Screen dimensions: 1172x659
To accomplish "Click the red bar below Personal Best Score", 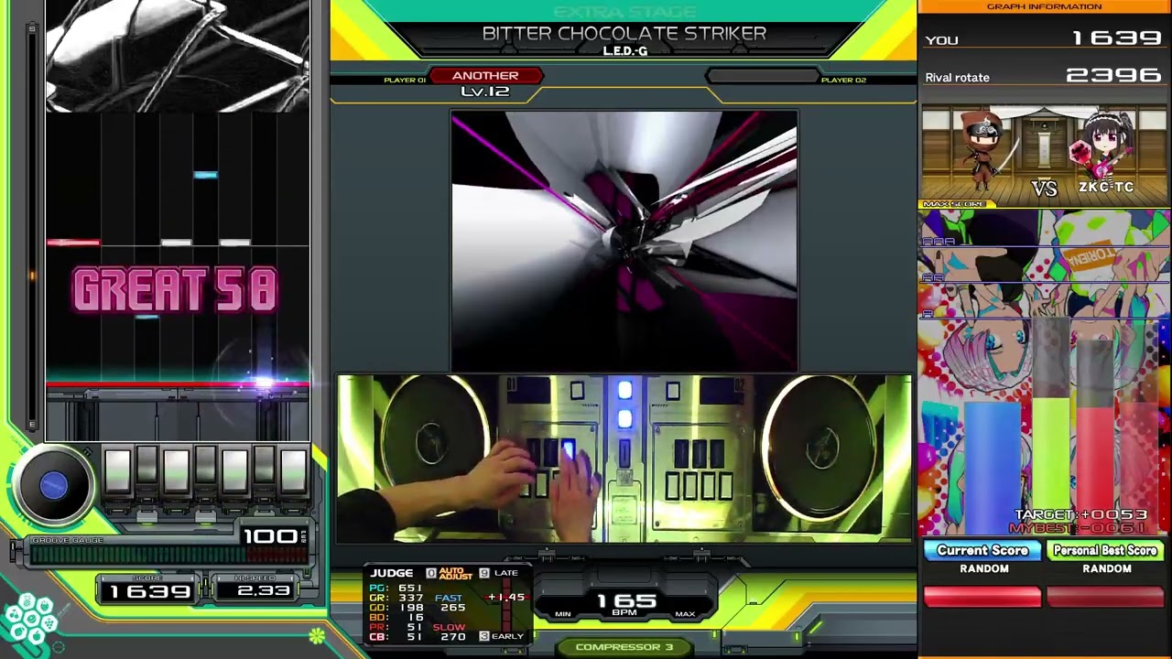I will click(1105, 598).
